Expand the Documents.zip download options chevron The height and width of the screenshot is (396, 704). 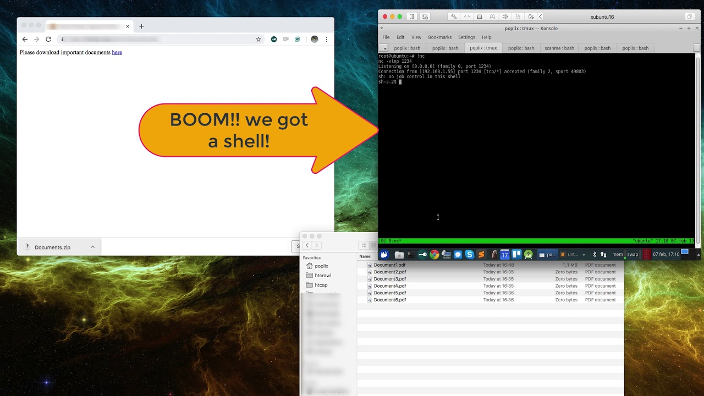[x=92, y=247]
